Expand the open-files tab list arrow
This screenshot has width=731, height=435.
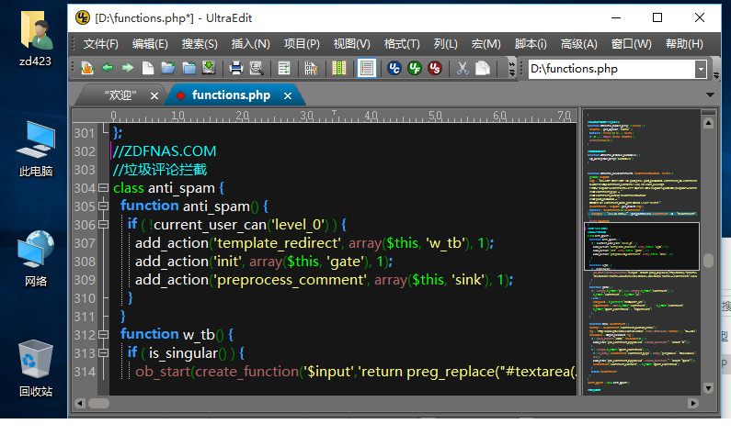click(x=710, y=95)
